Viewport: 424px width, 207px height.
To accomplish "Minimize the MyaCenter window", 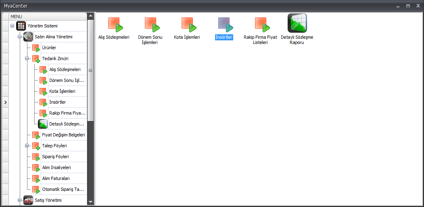I will 398,6.
